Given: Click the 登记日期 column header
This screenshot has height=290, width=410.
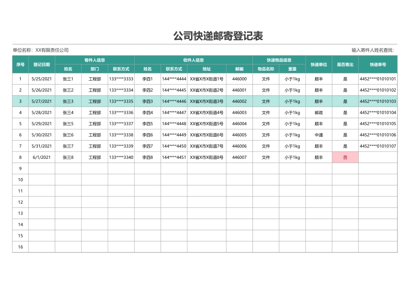Looking at the screenshot, I should [42, 64].
